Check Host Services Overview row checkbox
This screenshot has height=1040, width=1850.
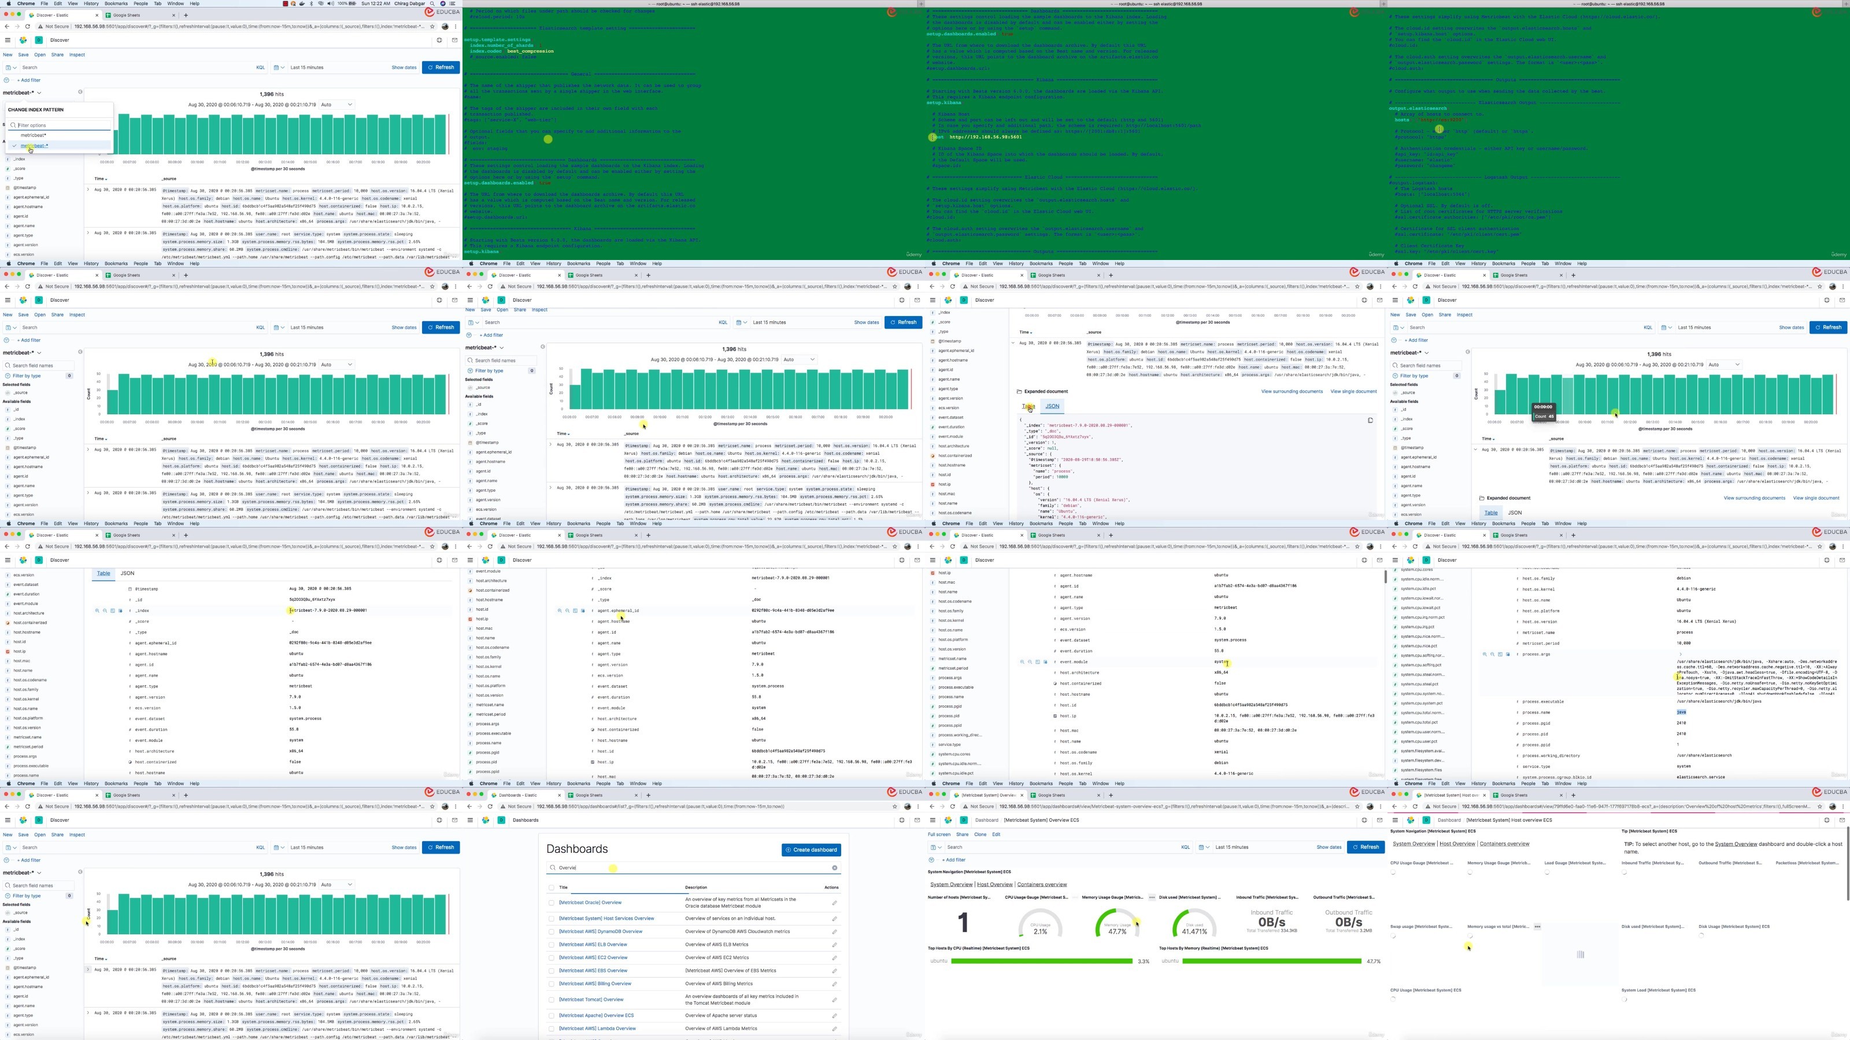pos(552,919)
